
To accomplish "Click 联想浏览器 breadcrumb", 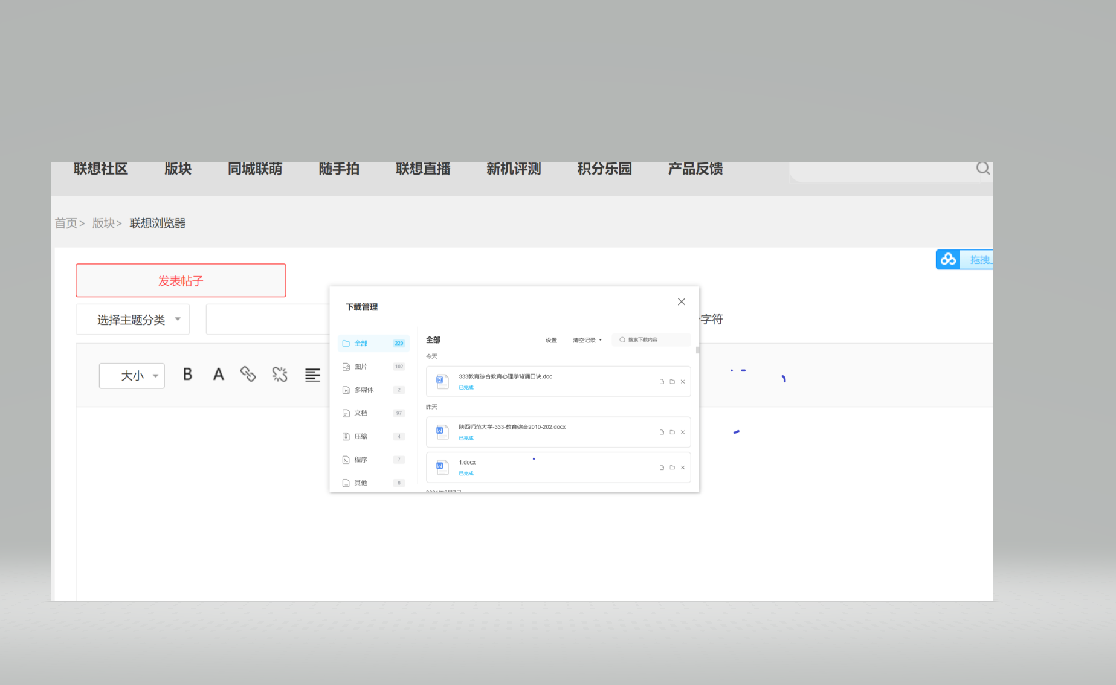I will point(157,224).
